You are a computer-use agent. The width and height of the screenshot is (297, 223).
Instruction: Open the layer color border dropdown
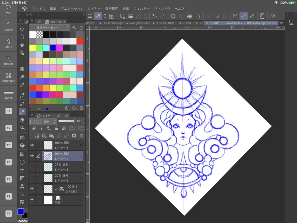click(x=35, y=122)
